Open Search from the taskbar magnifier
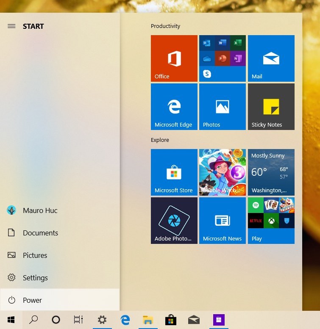The height and width of the screenshot is (329, 320). 33,320
